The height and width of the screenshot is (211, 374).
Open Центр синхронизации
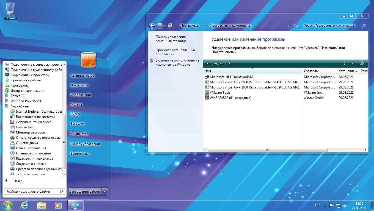(25, 91)
